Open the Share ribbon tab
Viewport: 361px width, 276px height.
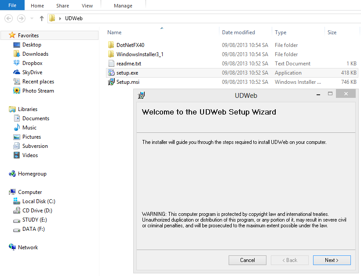coord(62,6)
